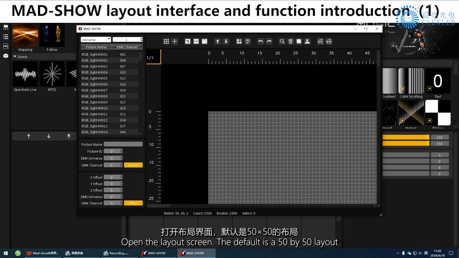Click the light bulb fixture icon

tap(247, 42)
